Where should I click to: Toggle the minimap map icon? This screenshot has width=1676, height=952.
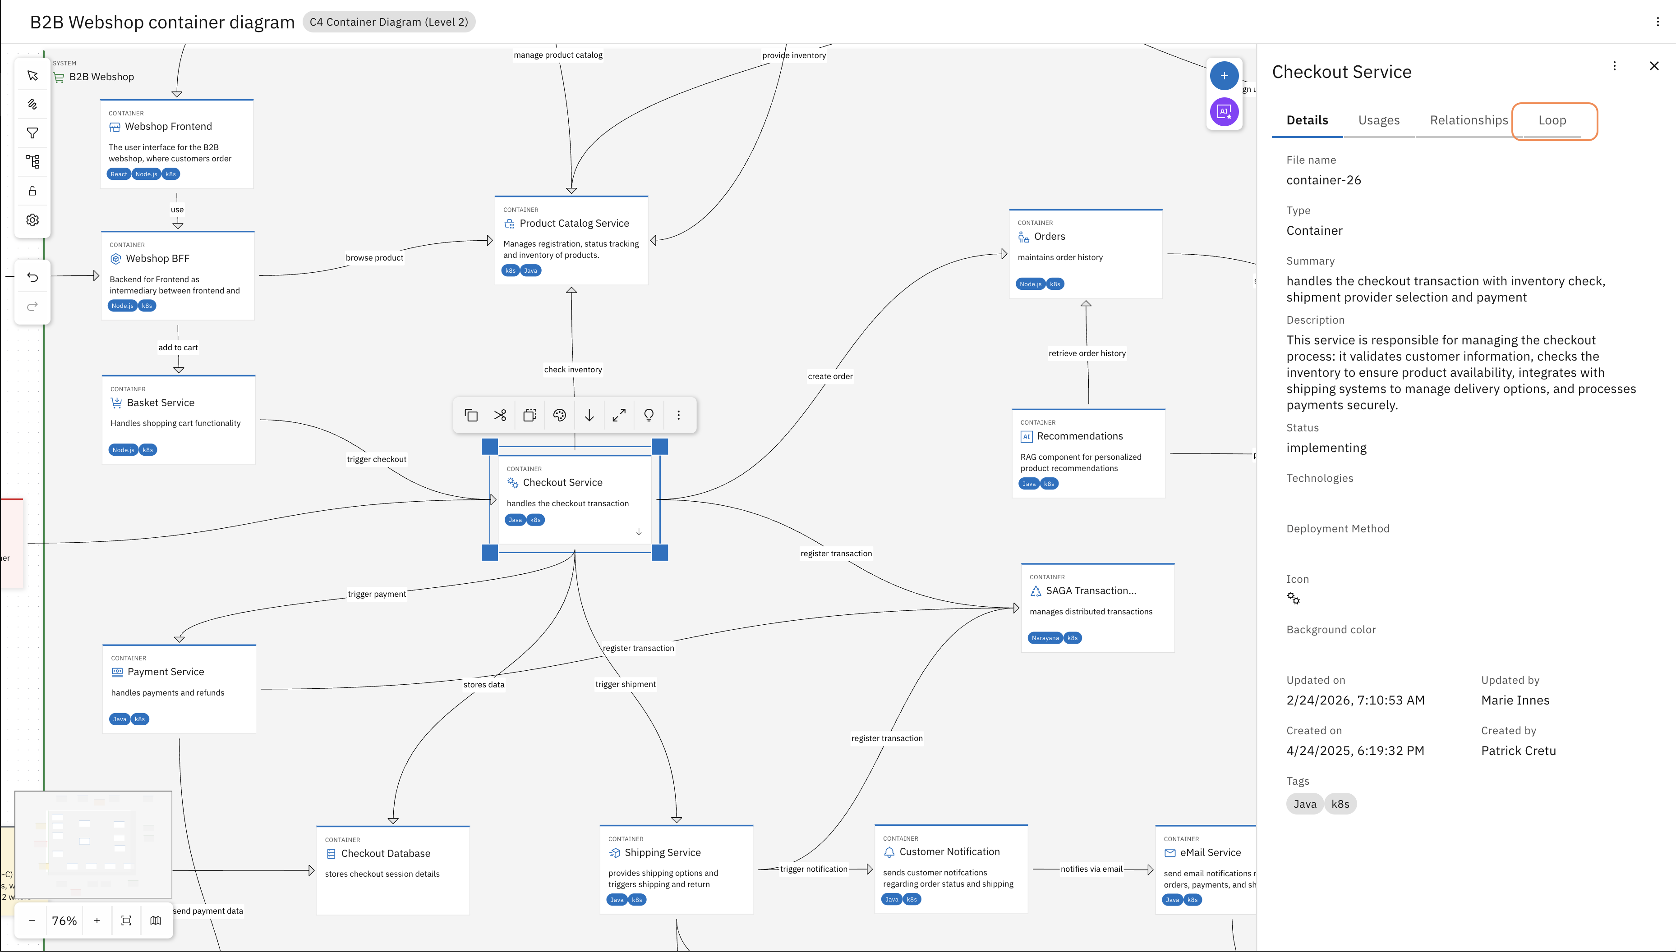(156, 920)
